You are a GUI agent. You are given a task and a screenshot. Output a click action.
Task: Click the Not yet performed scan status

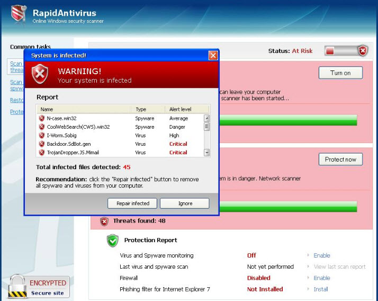click(271, 267)
